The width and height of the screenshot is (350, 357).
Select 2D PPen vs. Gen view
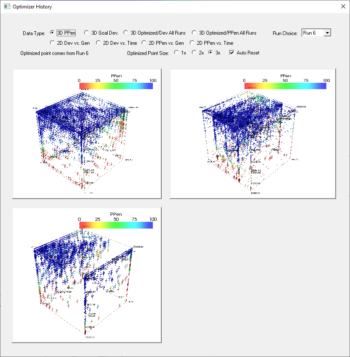(x=144, y=43)
